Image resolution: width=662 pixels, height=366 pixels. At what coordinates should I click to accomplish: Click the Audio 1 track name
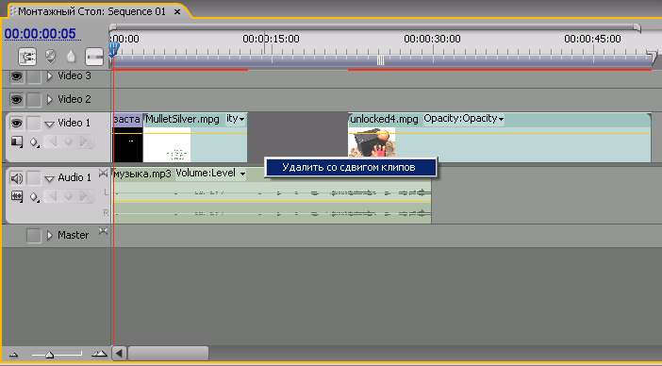click(x=74, y=177)
